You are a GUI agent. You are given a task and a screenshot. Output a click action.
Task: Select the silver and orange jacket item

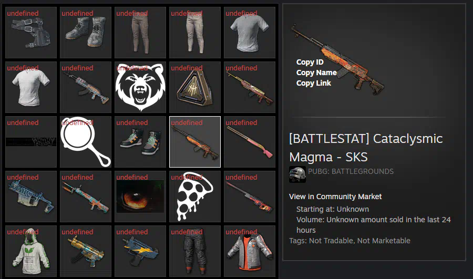click(250, 251)
